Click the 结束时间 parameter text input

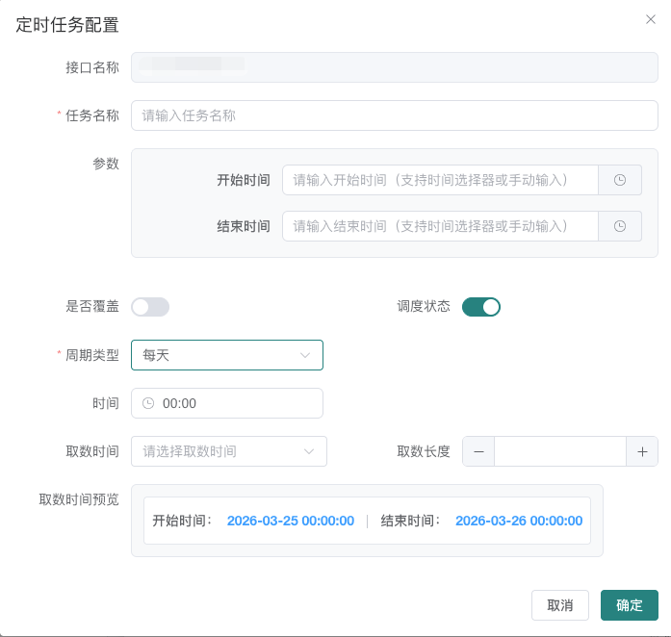[x=440, y=226]
